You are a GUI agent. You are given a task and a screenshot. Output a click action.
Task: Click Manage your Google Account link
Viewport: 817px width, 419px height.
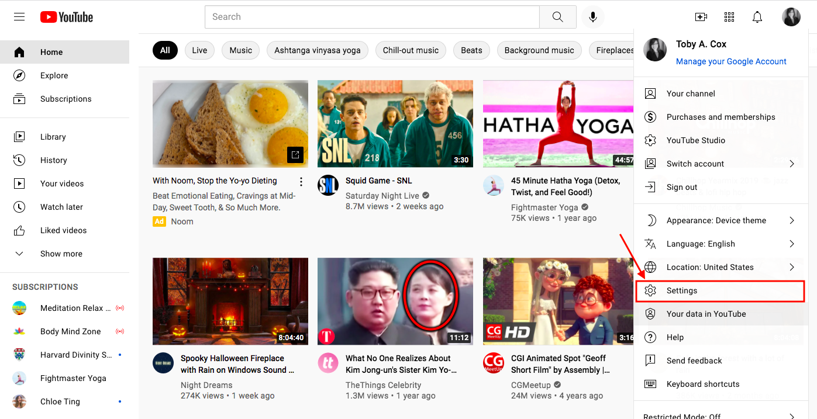[x=731, y=61]
